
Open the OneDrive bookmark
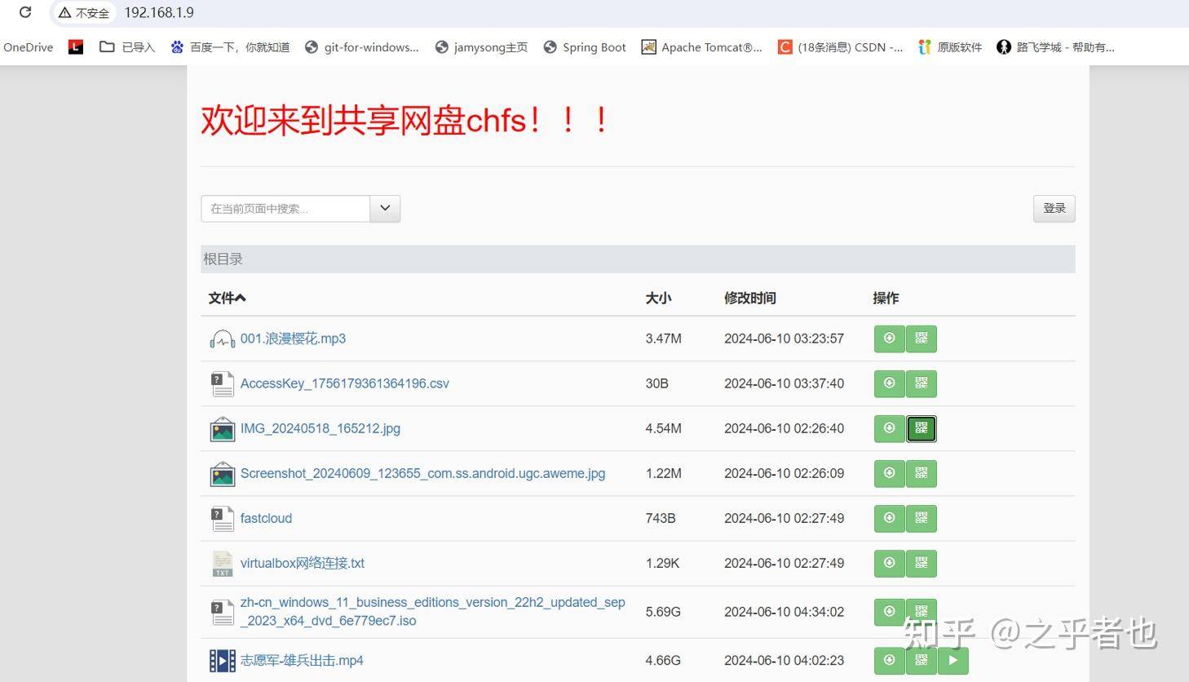click(29, 47)
